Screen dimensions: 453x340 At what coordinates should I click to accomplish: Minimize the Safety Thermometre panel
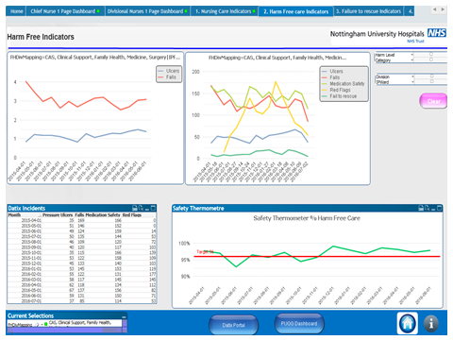point(433,209)
